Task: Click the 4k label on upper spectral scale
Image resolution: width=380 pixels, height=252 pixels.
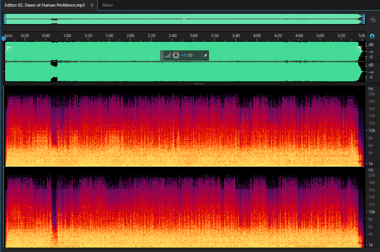Action: click(x=371, y=153)
